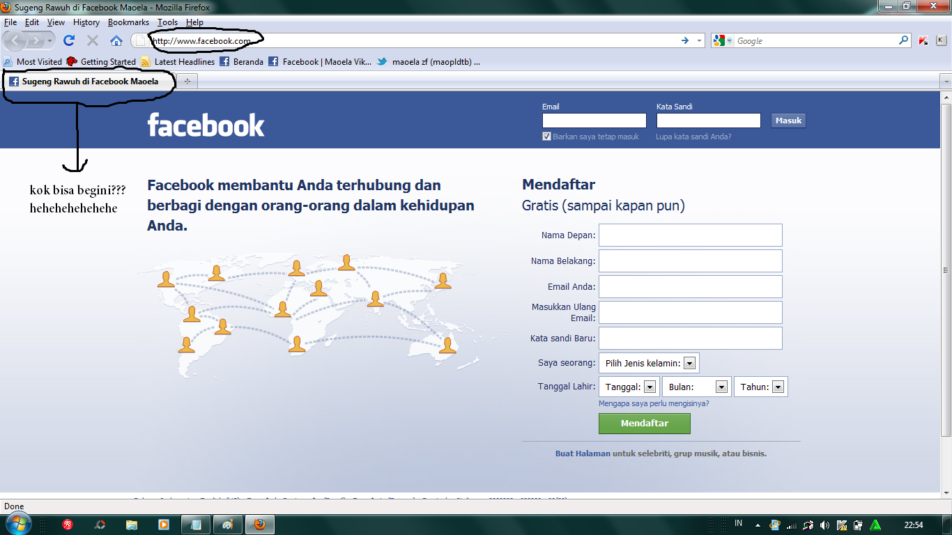
Task: Open the Getting Started bookmark
Action: point(101,61)
